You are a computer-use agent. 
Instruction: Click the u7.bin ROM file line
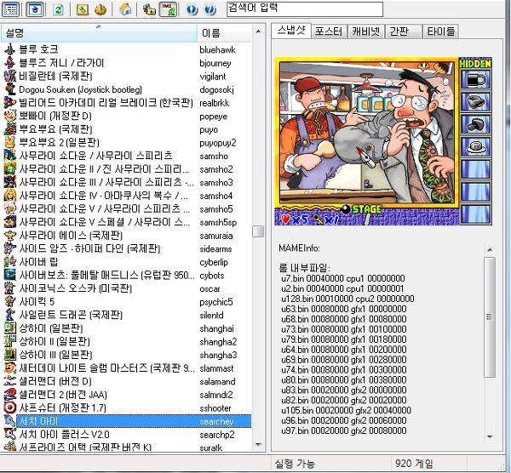(343, 279)
